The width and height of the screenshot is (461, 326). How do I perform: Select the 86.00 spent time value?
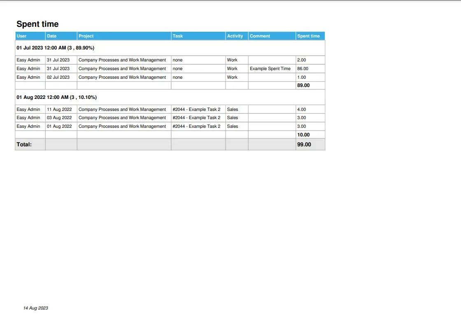pos(303,69)
